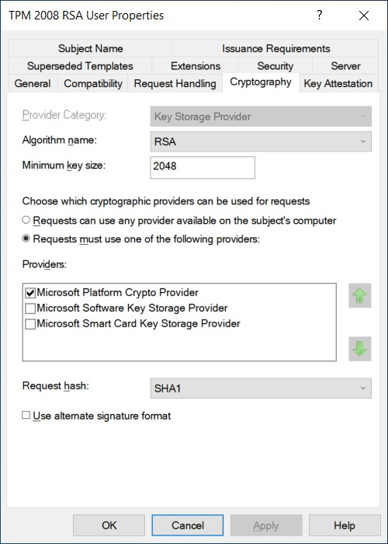Open the Provider Category dropdown
388x544 pixels.
261,117
